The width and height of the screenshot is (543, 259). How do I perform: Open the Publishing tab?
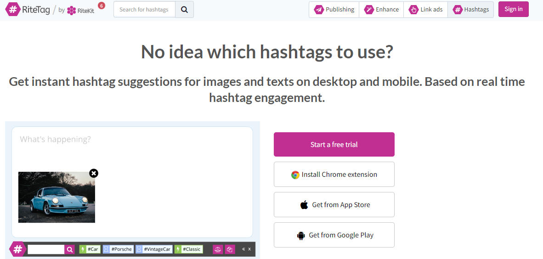pos(334,10)
